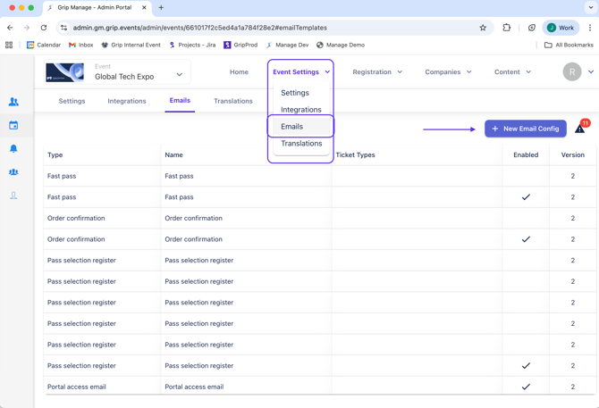Open the GripProd bookmark
The height and width of the screenshot is (408, 599).
tap(240, 45)
